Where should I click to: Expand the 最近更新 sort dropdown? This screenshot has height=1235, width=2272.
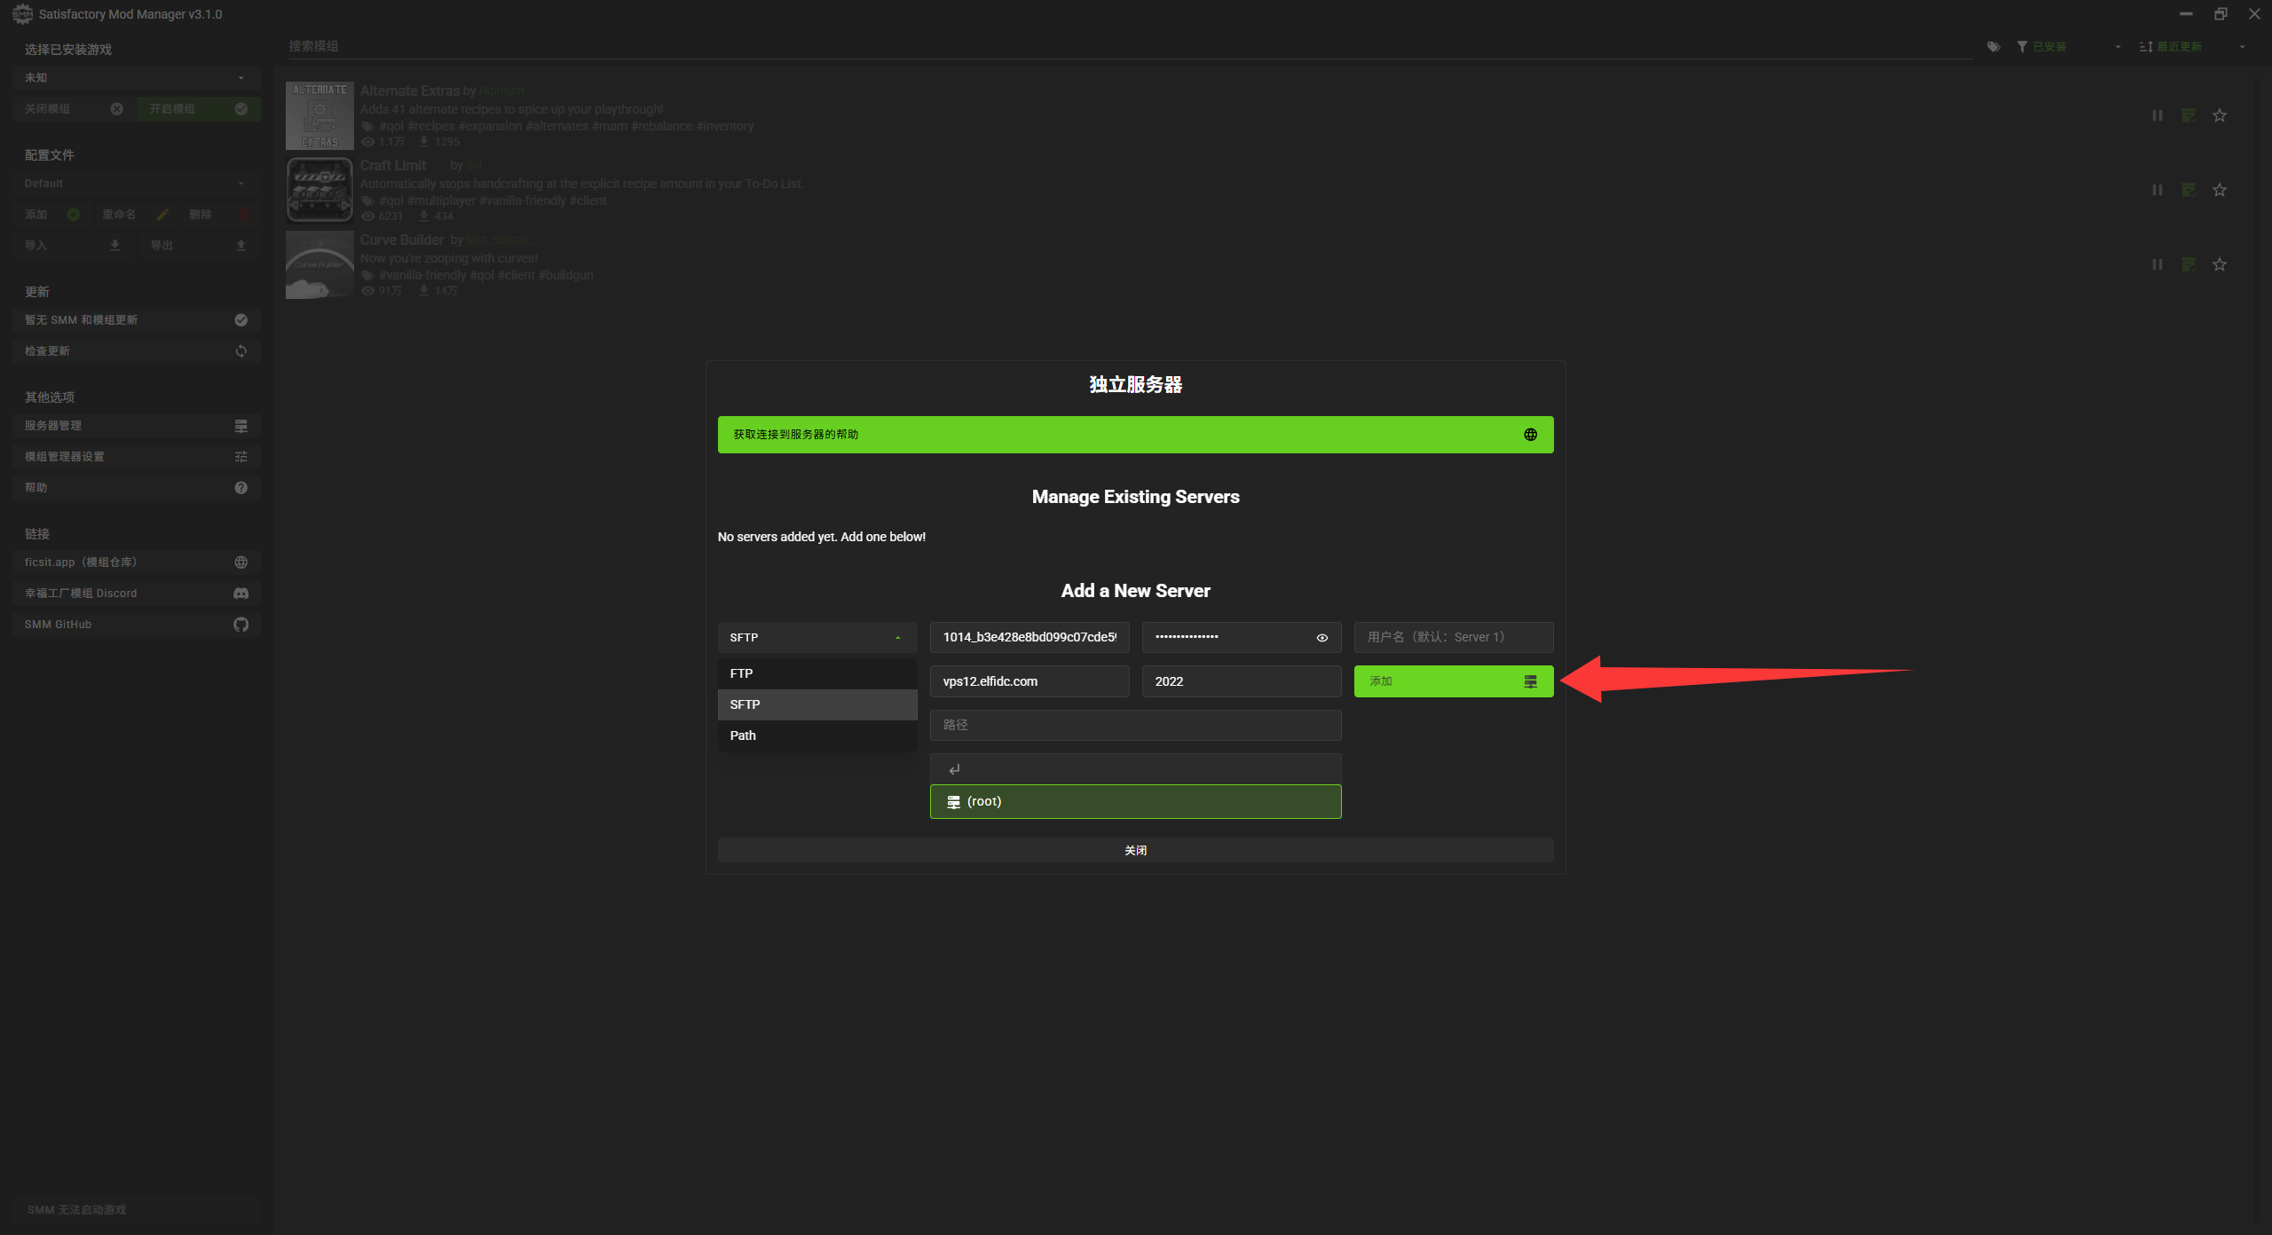[x=2193, y=47]
